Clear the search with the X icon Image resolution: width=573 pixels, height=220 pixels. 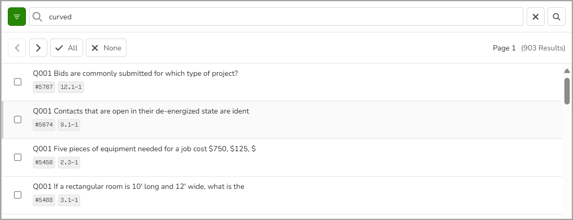click(536, 17)
